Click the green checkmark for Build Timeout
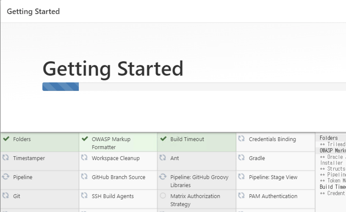This screenshot has height=212, width=346. click(x=163, y=139)
